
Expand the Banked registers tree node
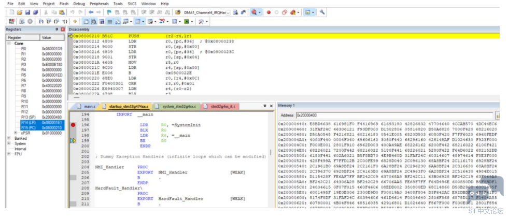coord(8,138)
